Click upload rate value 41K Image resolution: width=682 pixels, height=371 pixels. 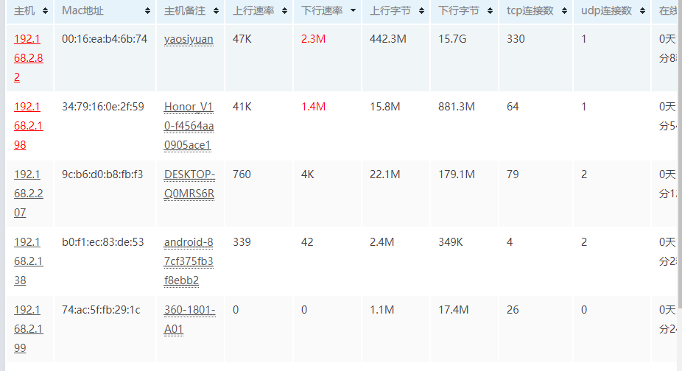(x=242, y=107)
